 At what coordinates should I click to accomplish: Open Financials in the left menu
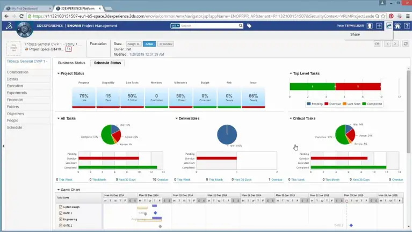pyautogui.click(x=15, y=100)
